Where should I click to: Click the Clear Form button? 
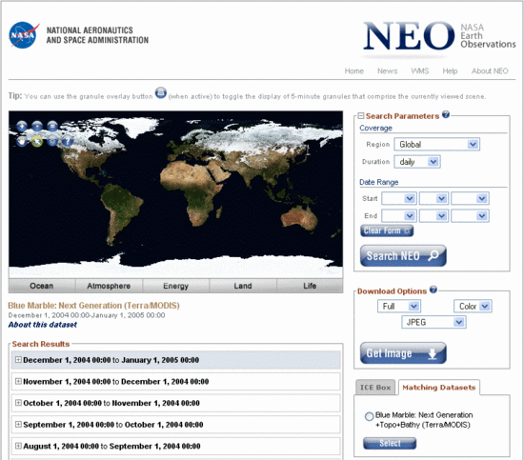pyautogui.click(x=387, y=230)
